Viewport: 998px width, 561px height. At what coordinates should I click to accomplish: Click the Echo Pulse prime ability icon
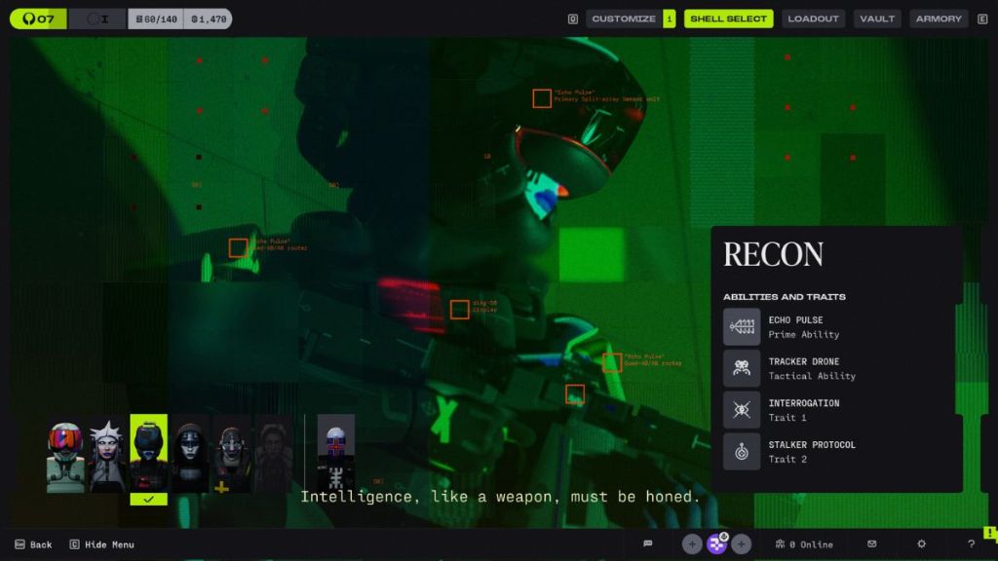point(742,327)
